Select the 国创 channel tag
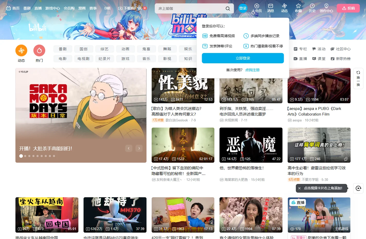 [84, 49]
